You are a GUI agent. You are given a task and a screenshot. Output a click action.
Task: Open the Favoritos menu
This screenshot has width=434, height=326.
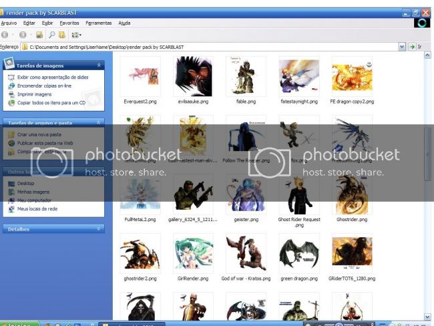pos(69,23)
